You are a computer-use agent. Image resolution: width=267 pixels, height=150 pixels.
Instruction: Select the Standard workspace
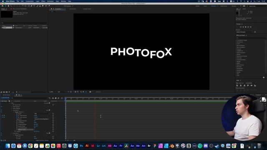click(x=214, y=6)
